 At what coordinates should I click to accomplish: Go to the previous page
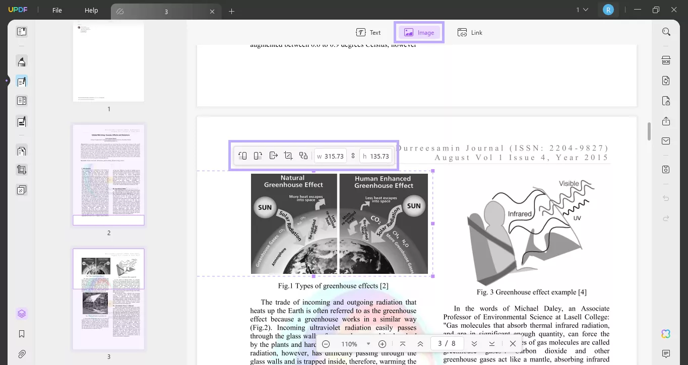[x=420, y=344]
